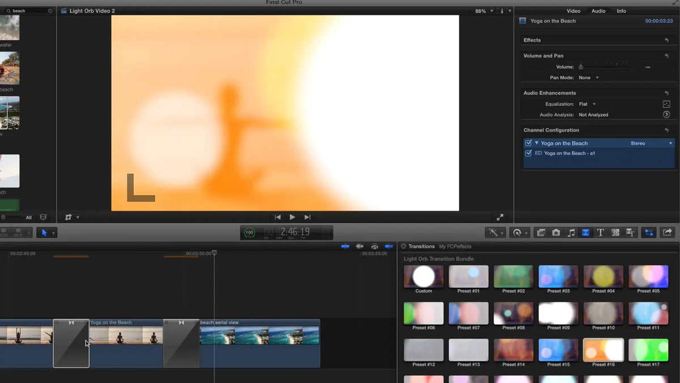Open the Effects browser icon
Viewport: 680px width, 383px height.
(x=541, y=233)
